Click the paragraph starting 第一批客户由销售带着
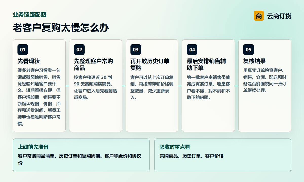 click(208, 87)
